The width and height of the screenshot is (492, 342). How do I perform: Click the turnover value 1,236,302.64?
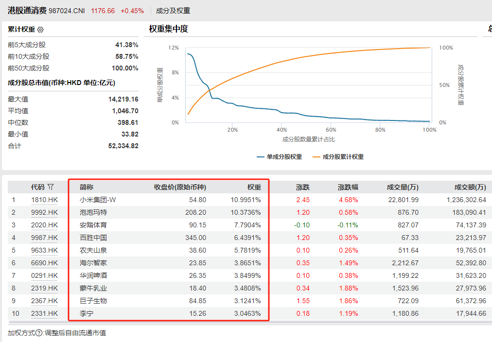coord(466,200)
